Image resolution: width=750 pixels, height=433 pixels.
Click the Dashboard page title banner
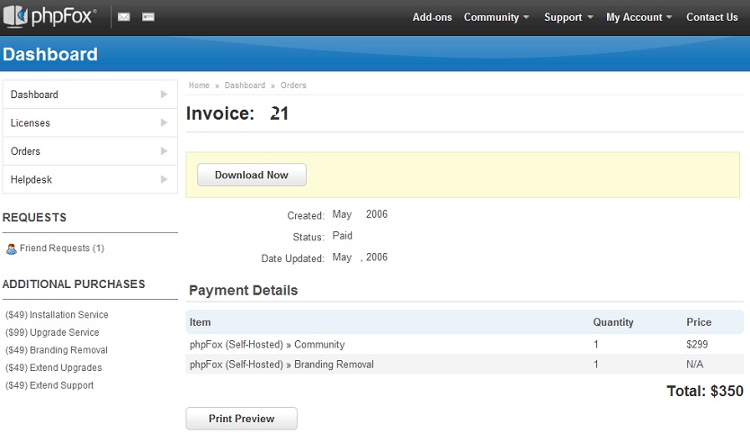click(x=50, y=54)
